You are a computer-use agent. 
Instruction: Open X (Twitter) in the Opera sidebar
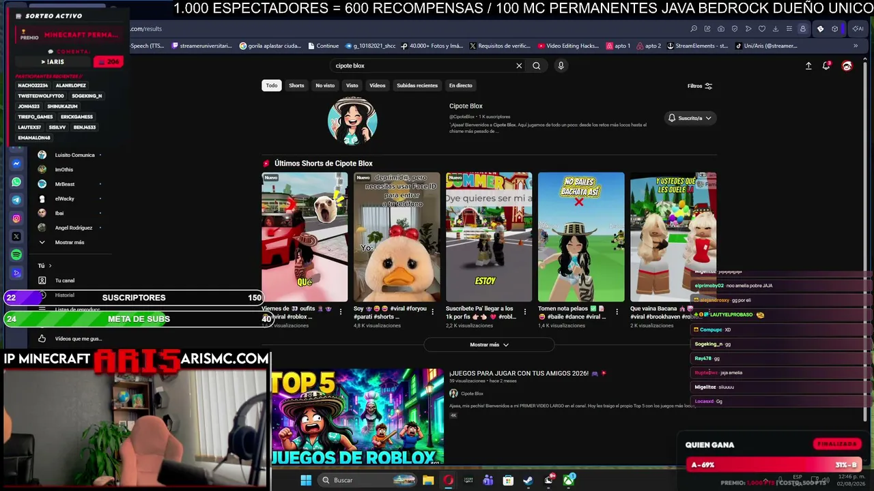pos(16,237)
